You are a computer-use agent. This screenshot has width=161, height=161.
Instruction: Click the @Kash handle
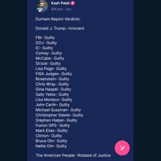coord(57,9)
